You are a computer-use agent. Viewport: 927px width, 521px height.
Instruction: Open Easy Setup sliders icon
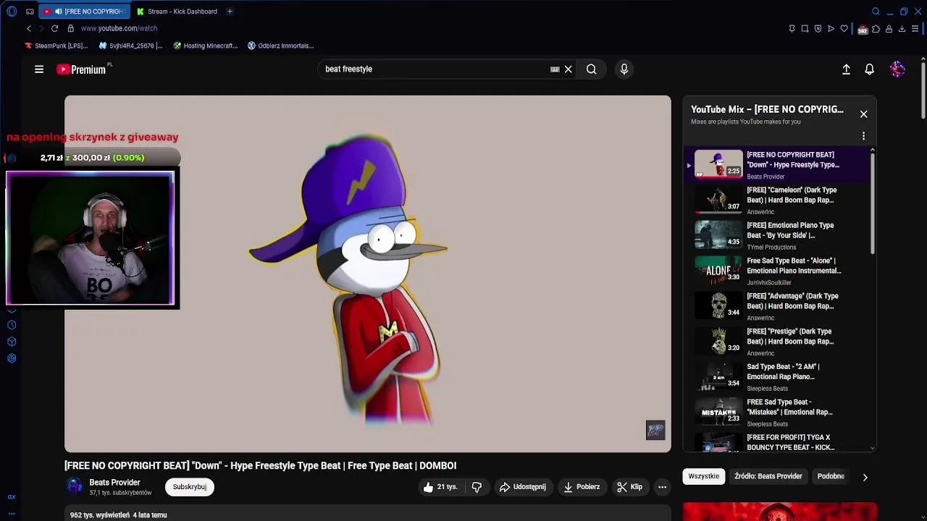point(915,29)
